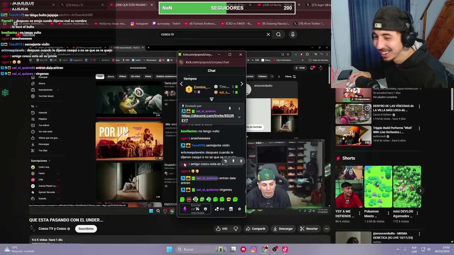Click the Recortar clip button
454x255 pixels.
click(309, 229)
